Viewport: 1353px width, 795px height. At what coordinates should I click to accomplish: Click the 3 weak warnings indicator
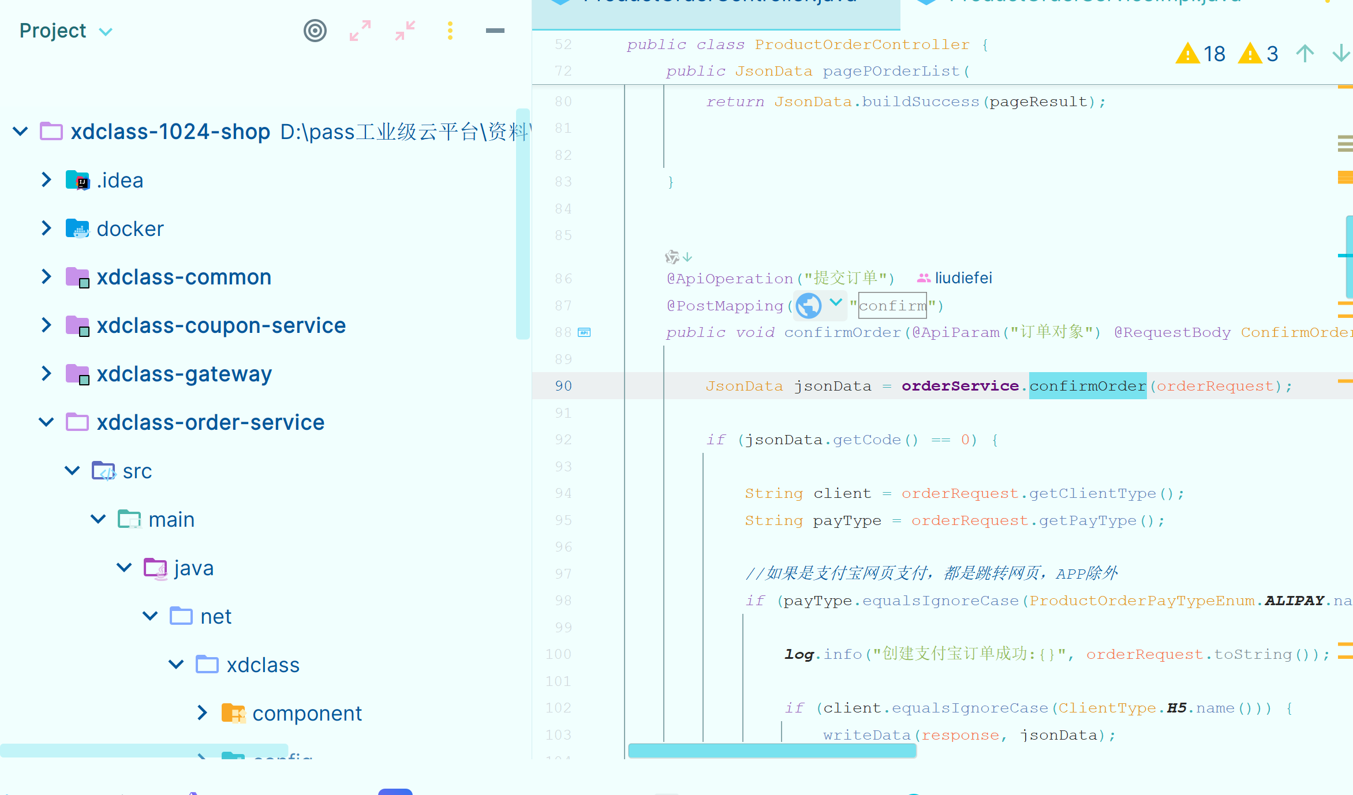coord(1259,54)
